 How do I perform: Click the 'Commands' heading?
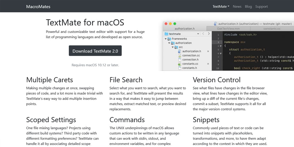[127, 120]
